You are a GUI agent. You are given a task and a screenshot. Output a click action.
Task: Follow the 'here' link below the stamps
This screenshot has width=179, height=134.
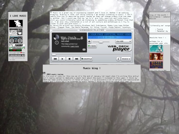(165, 70)
